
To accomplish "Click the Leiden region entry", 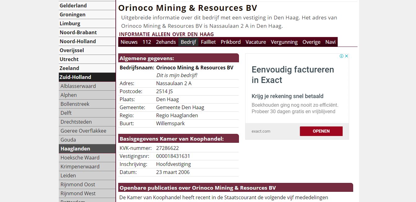I will [68, 175].
